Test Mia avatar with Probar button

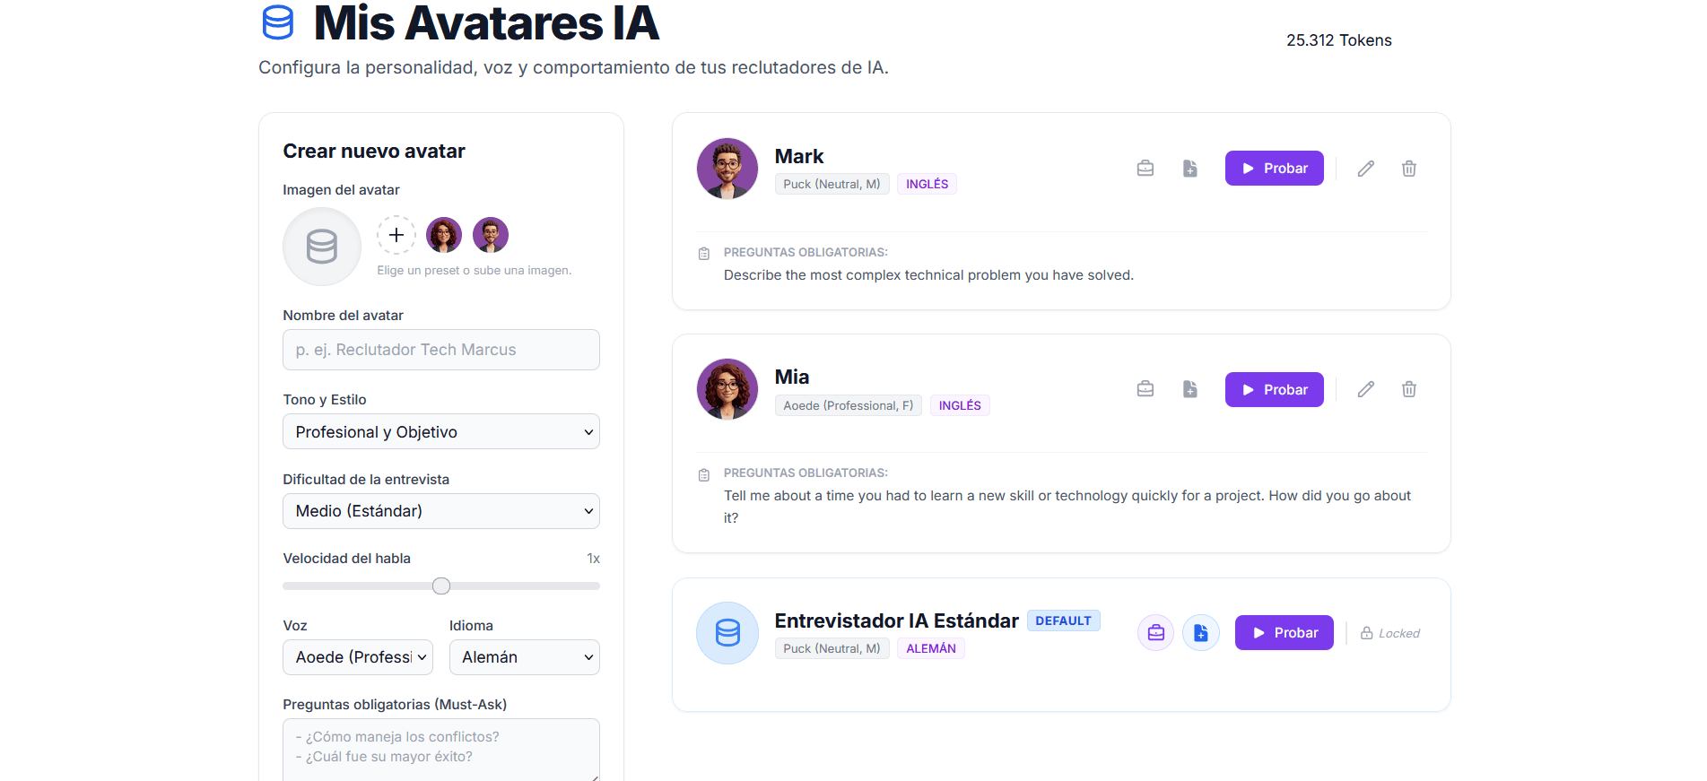tap(1275, 389)
